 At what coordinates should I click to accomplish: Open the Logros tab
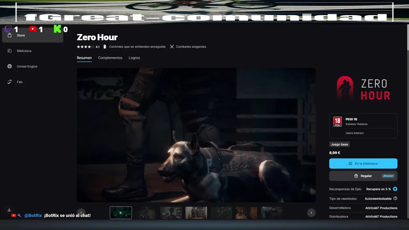click(x=134, y=58)
